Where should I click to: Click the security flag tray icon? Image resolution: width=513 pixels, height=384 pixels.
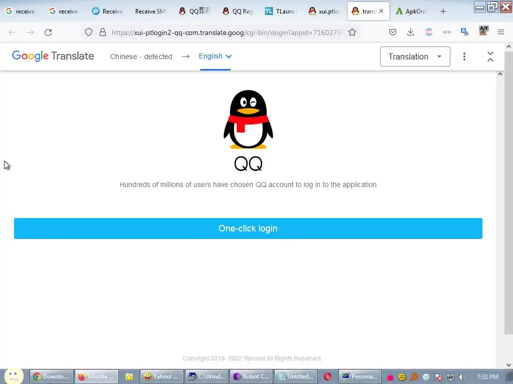click(438, 377)
